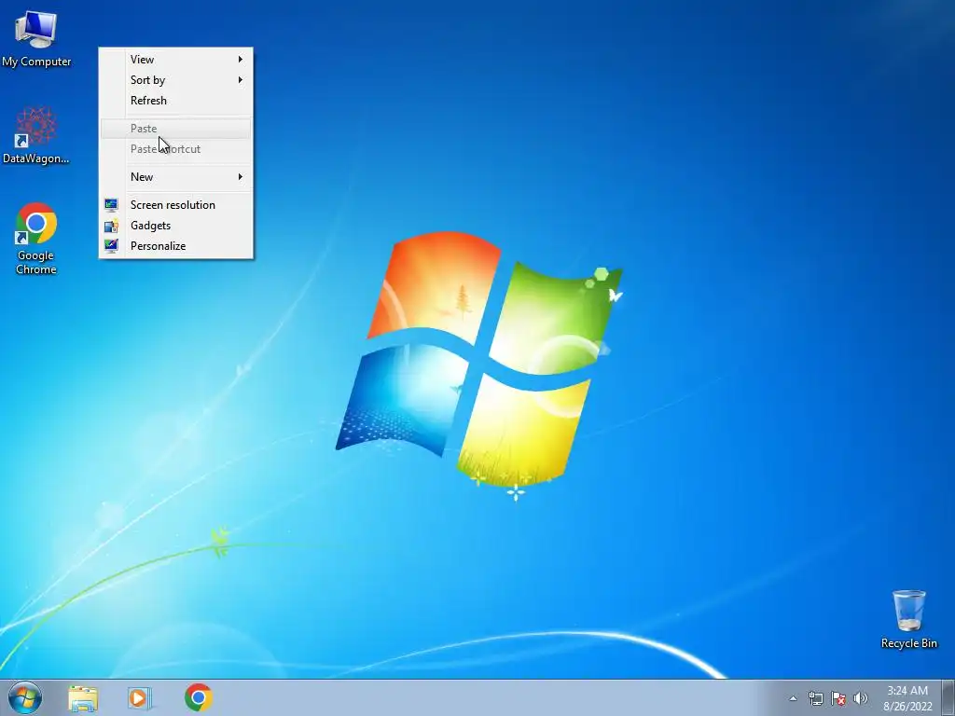955x716 pixels.
Task: Choose Personalize in the context menu
Action: tap(175, 246)
